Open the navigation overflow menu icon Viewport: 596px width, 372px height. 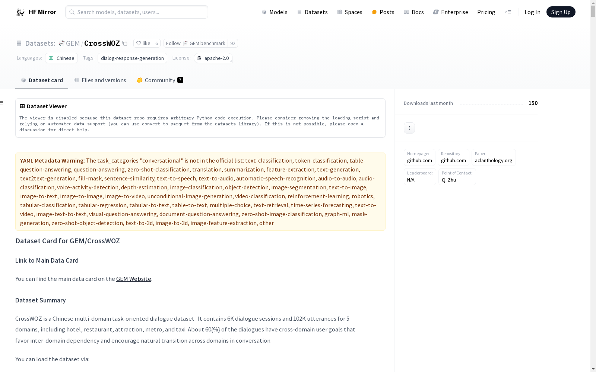click(508, 12)
